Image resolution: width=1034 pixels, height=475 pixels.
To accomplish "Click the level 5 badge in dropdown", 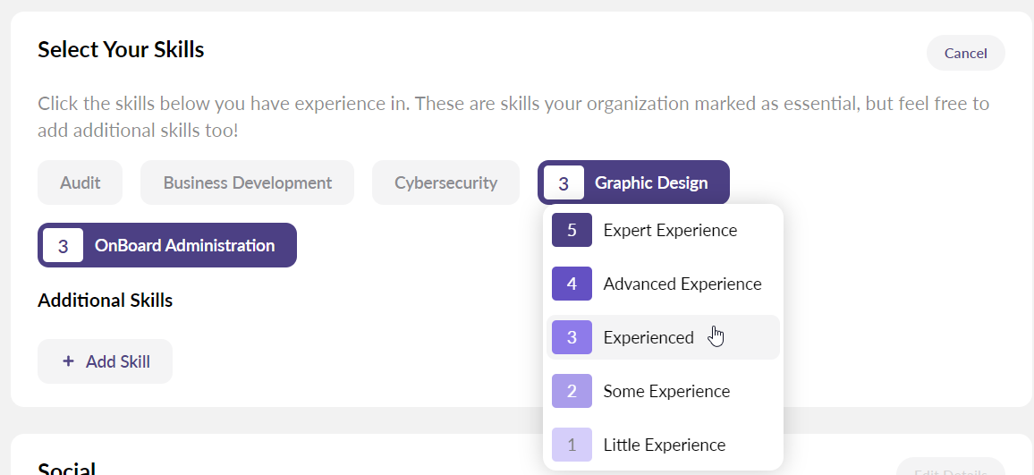I will [x=572, y=230].
